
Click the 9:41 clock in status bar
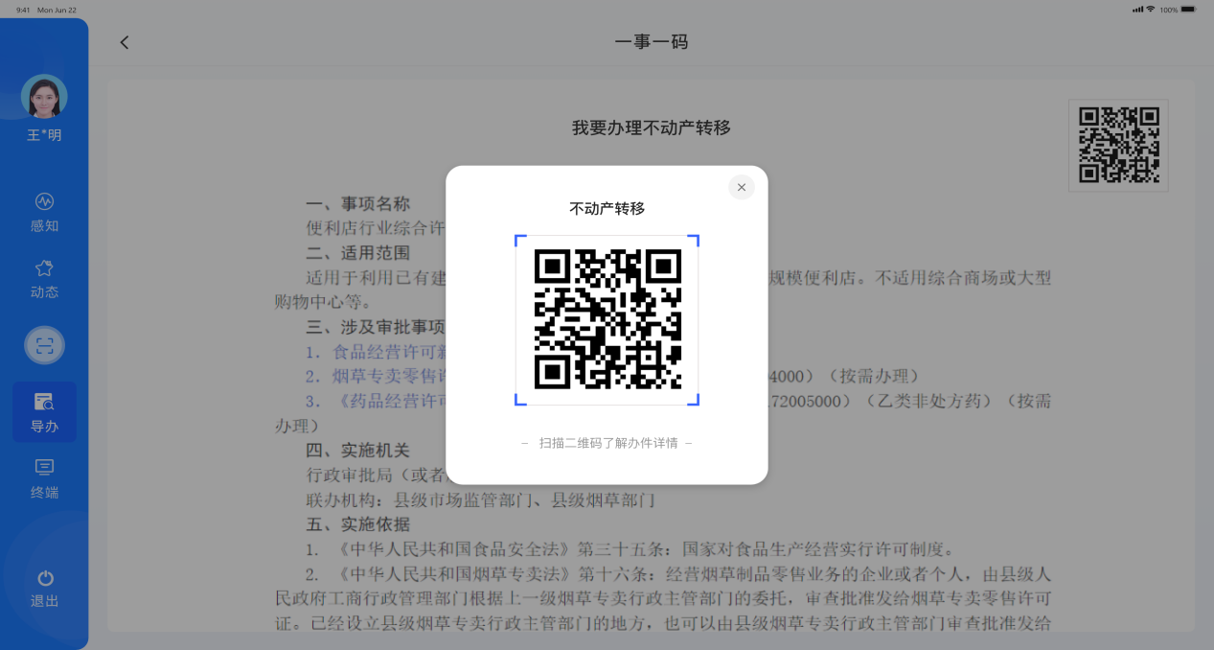pyautogui.click(x=23, y=10)
